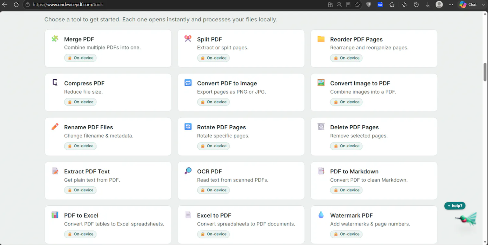Click "Export pages as PNG or JPG." text

[x=231, y=92]
